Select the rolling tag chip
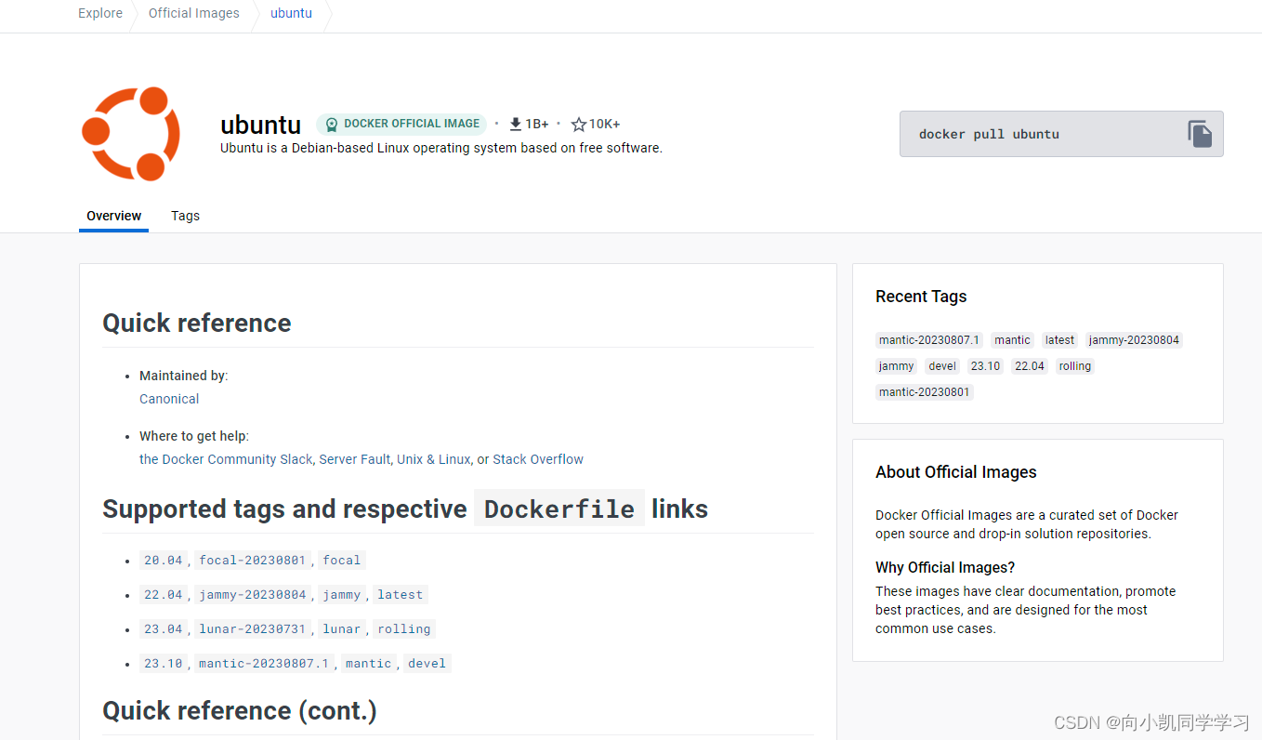 point(1074,365)
